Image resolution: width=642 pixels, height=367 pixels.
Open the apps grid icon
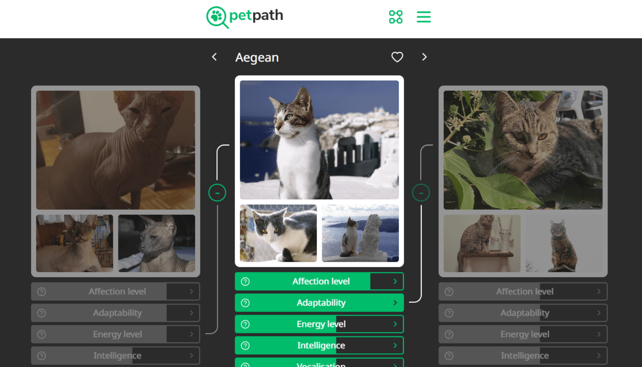(x=395, y=17)
